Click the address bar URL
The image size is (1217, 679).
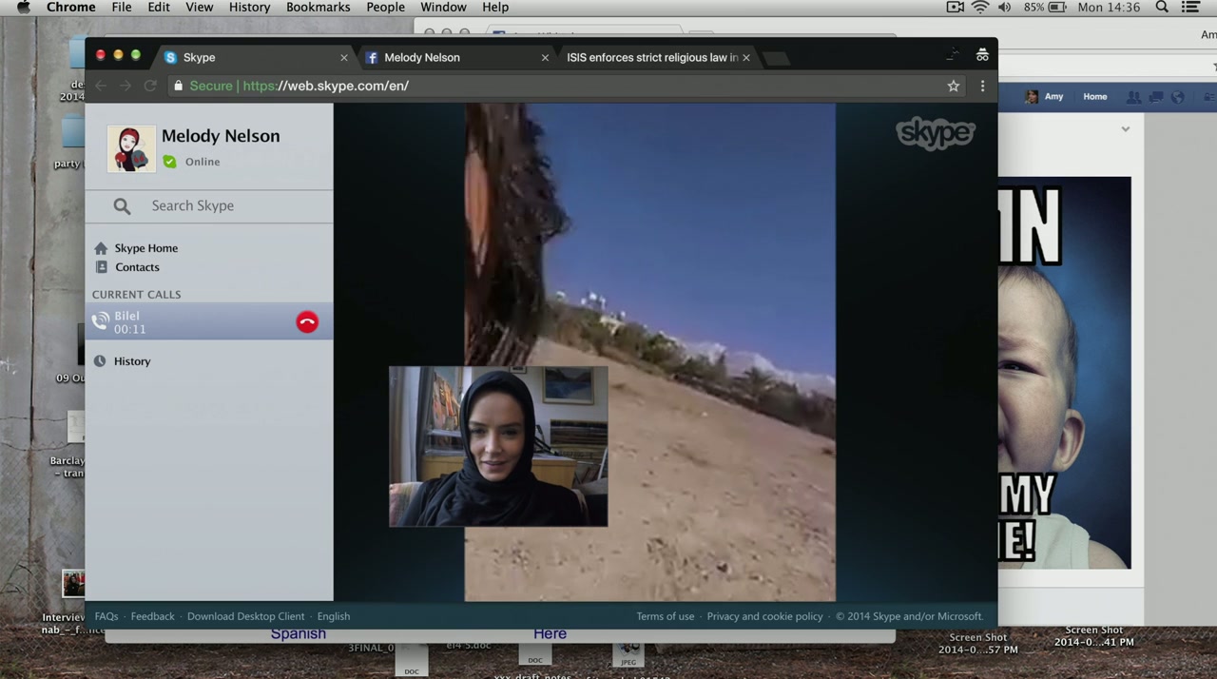[326, 86]
